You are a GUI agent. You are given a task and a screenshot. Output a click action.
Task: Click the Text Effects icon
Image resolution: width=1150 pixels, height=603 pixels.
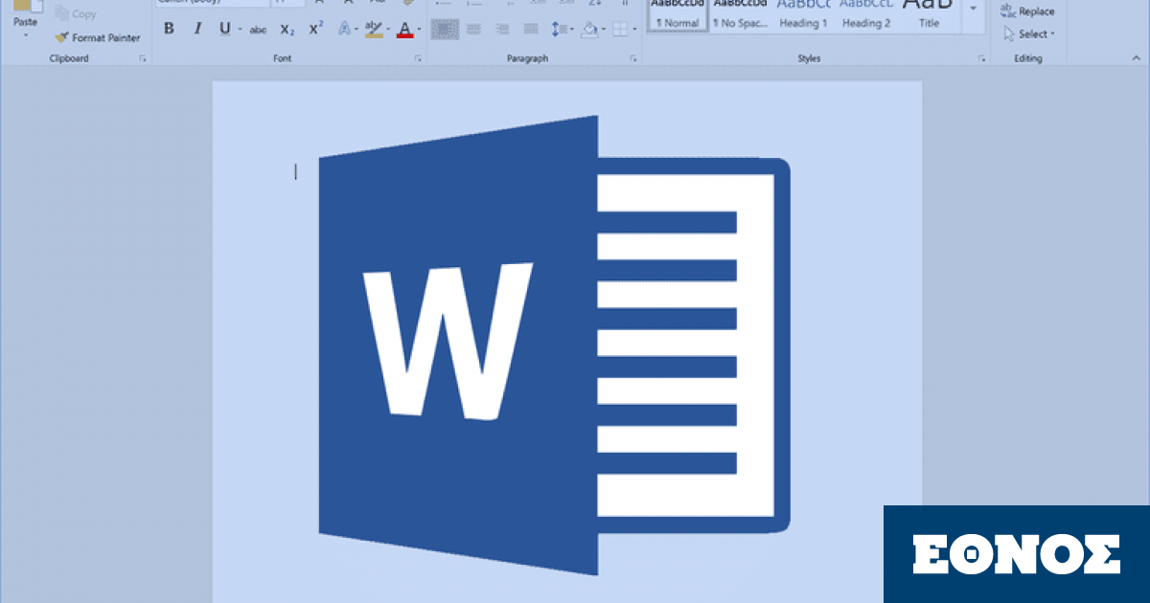point(344,30)
